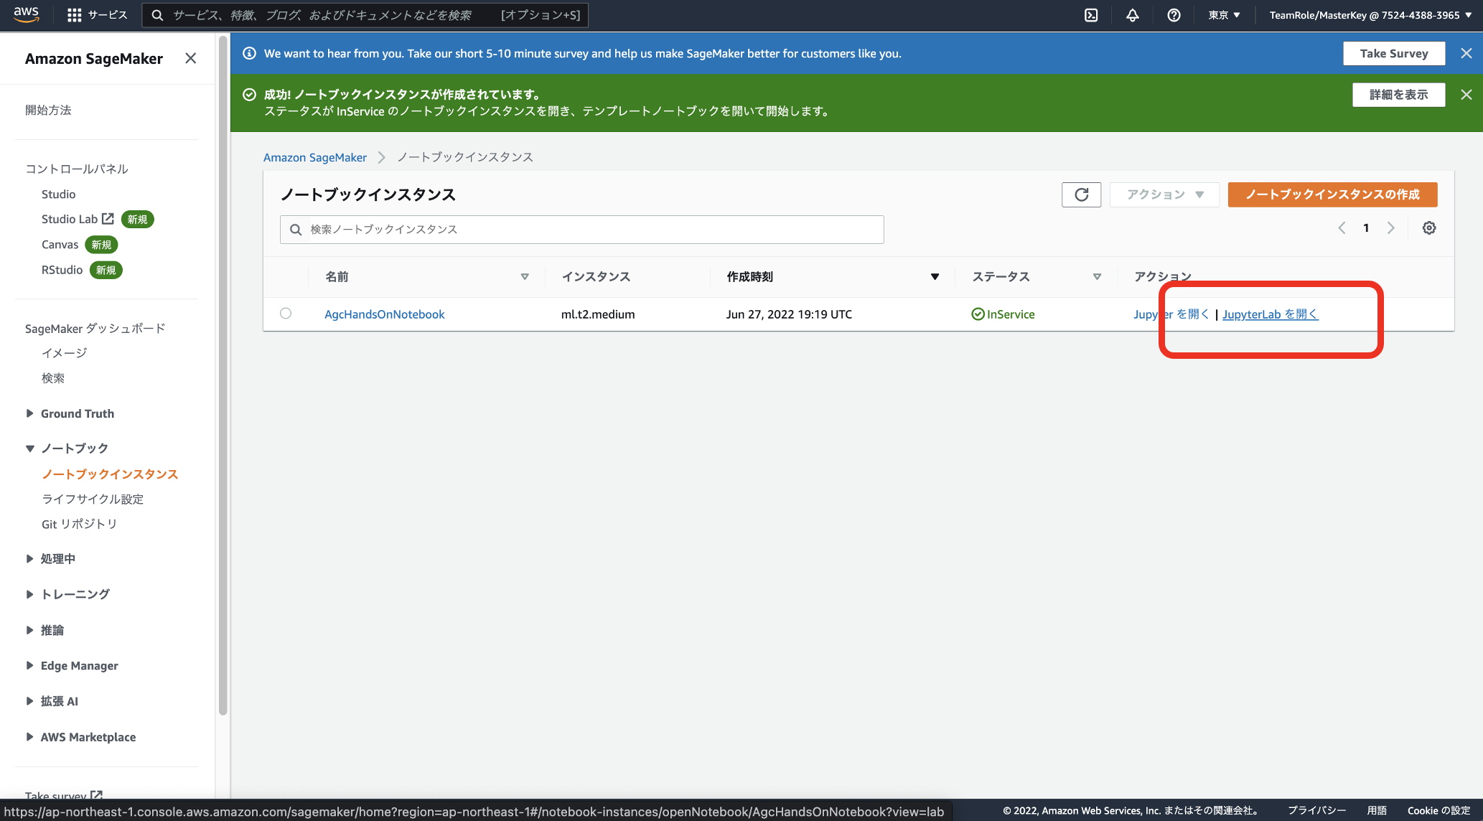Image resolution: width=1483 pixels, height=821 pixels.
Task: Open the AgcHandsOnNotebook name link
Action: [384, 314]
